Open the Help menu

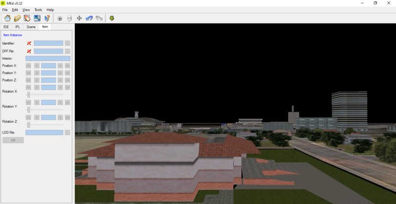[50, 10]
